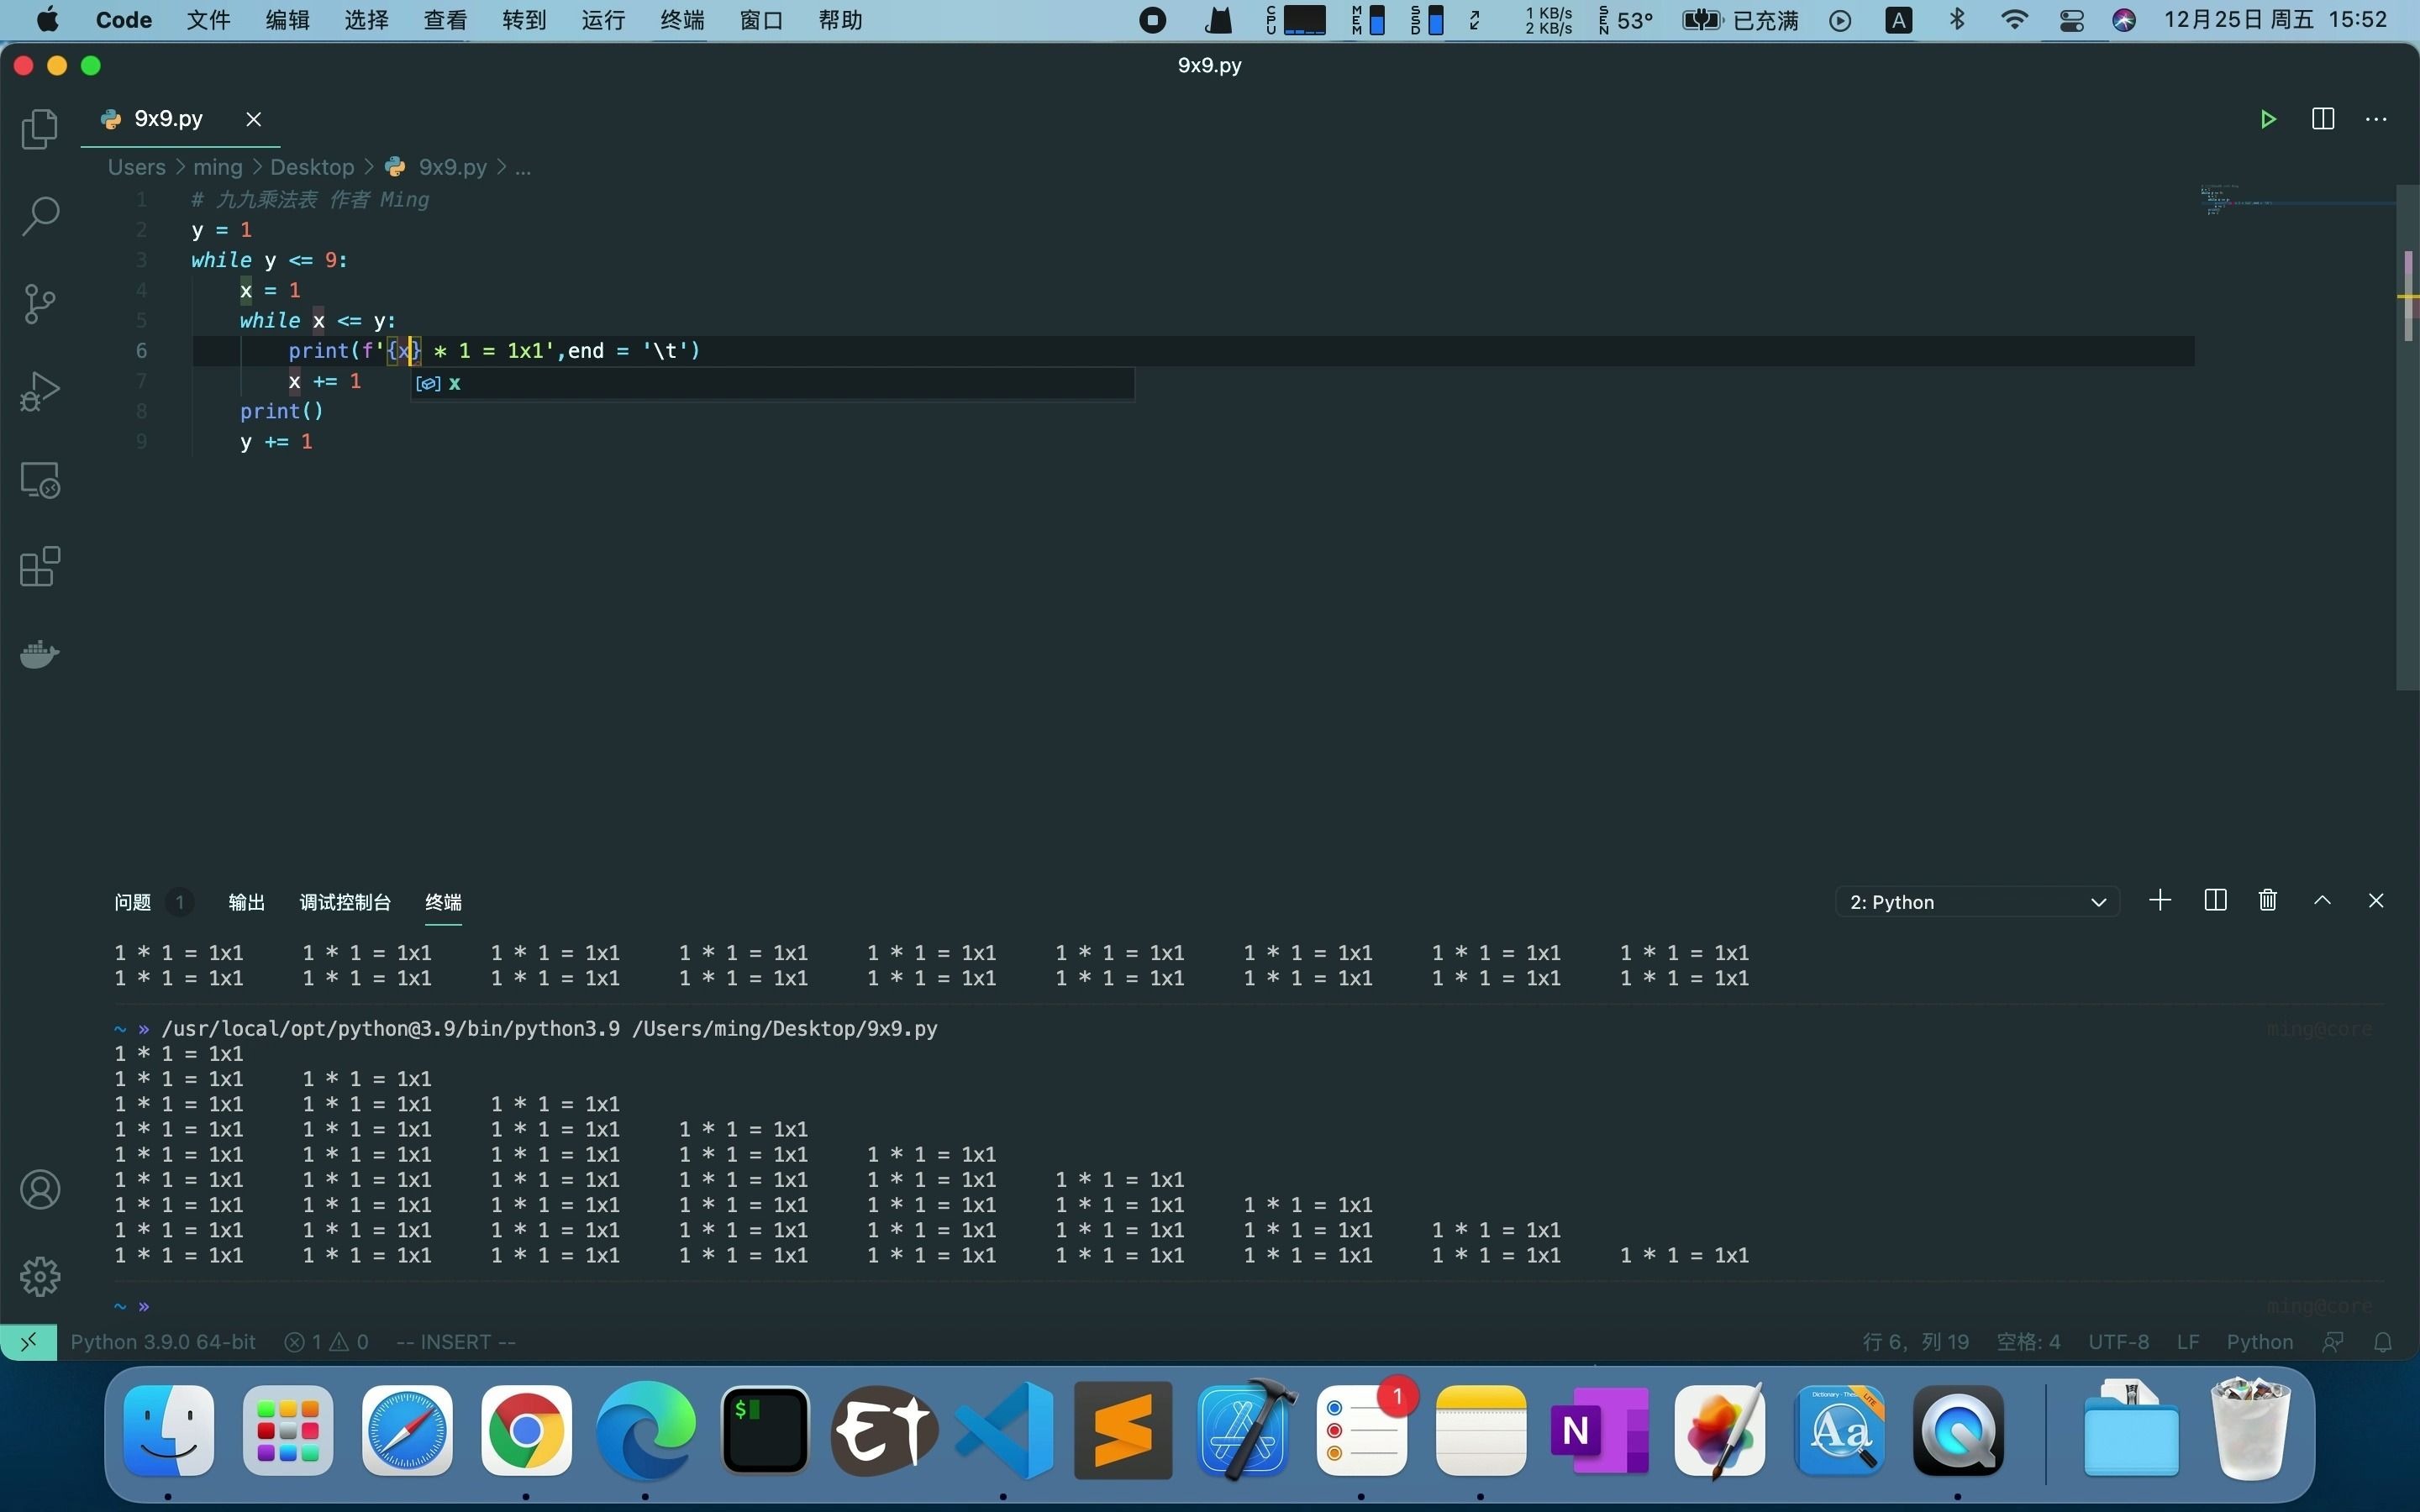Open the '2: Python' terminal dropdown
The width and height of the screenshot is (2420, 1512).
pyautogui.click(x=1977, y=902)
